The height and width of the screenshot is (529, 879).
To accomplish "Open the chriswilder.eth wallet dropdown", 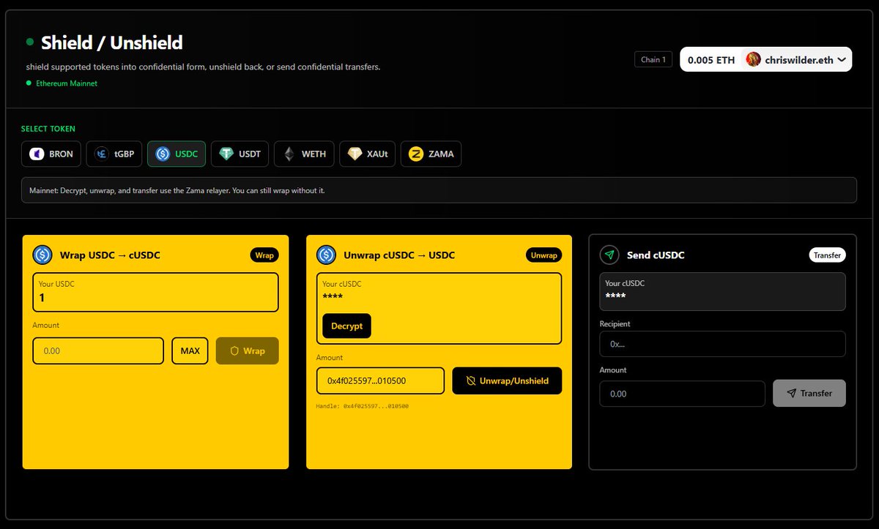I will 797,60.
